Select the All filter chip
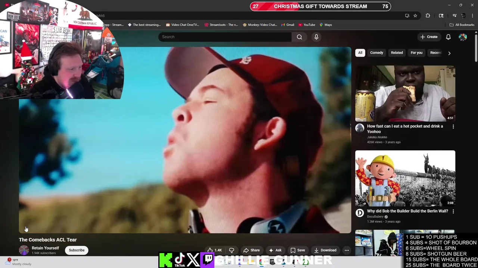Screen dimensions: 478x268 point(360,53)
